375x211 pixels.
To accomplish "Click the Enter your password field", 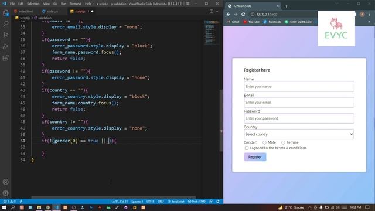I will pyautogui.click(x=299, y=118).
